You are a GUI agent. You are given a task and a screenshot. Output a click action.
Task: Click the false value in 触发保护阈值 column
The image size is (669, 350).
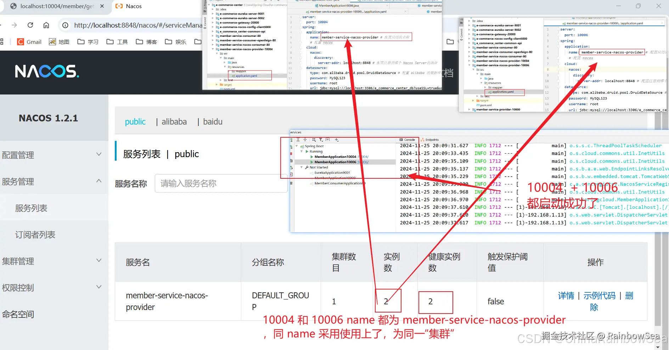coord(496,301)
